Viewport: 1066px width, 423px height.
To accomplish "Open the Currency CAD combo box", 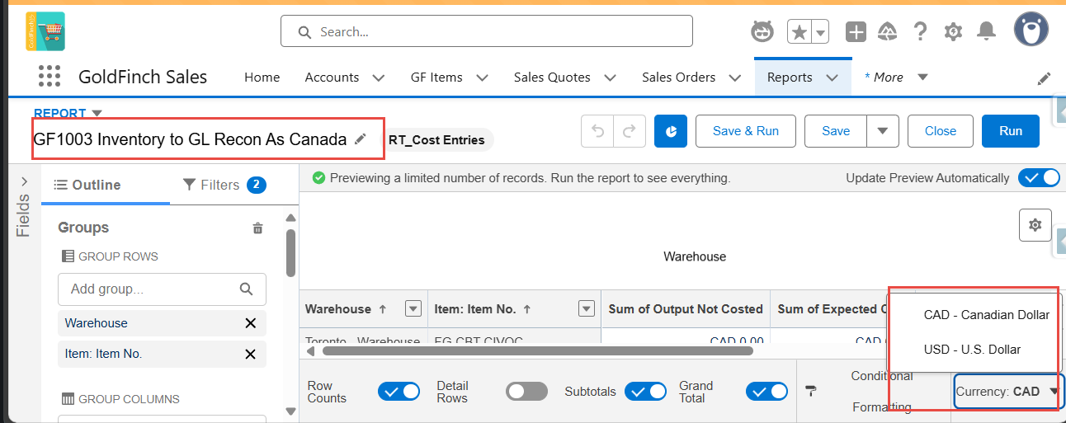I will point(1009,392).
